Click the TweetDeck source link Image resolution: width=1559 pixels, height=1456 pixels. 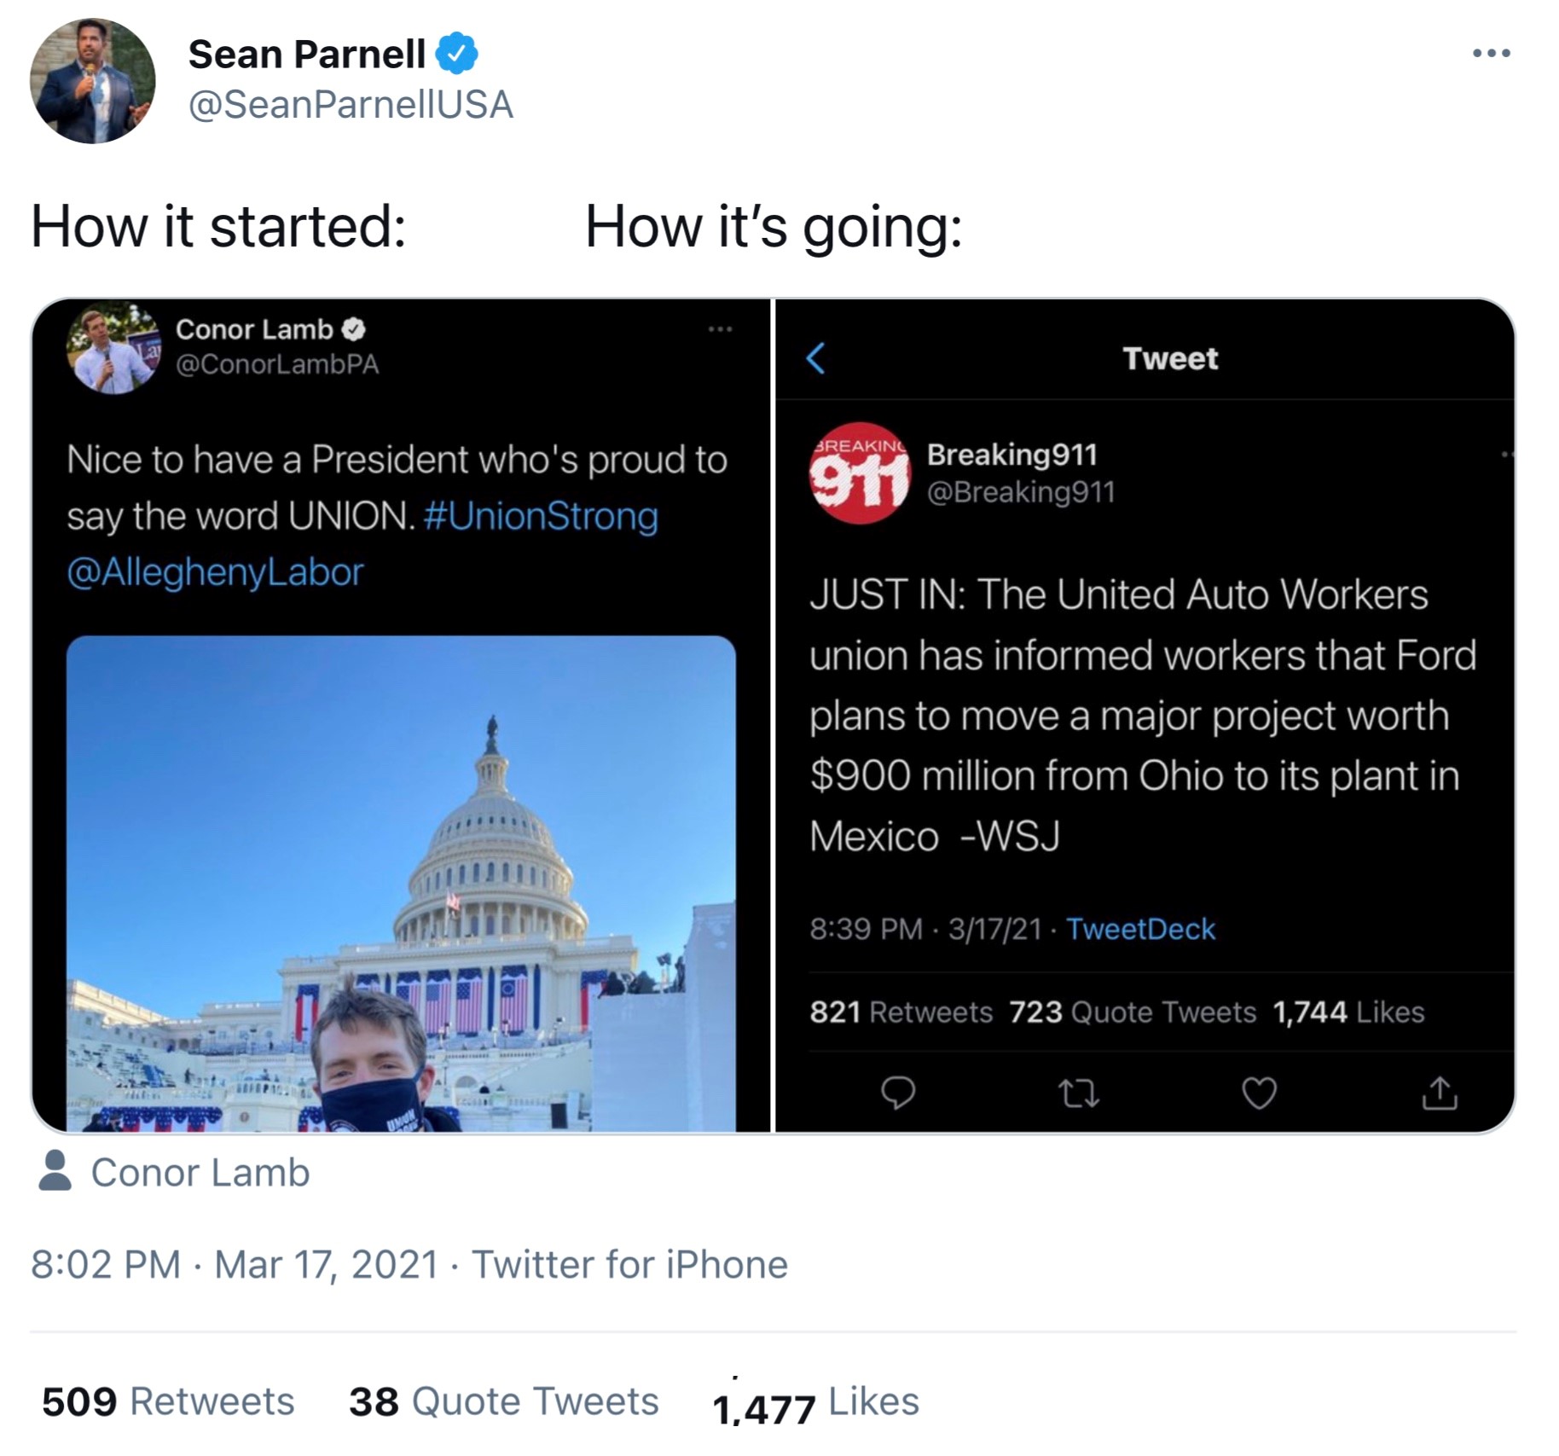(1140, 929)
